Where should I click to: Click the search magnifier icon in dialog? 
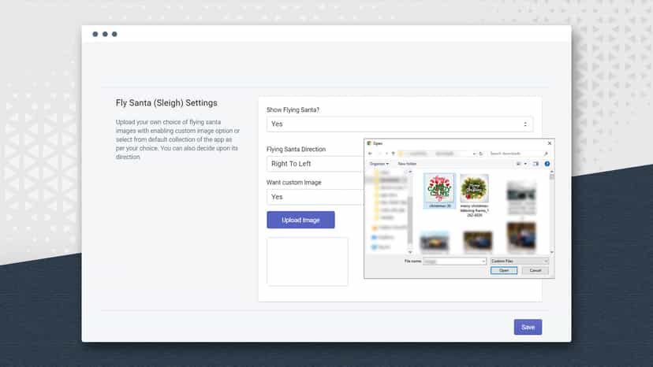[546, 154]
